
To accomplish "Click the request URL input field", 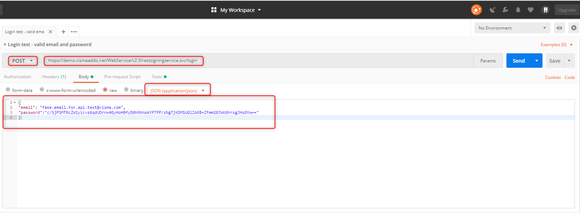I will (259, 61).
